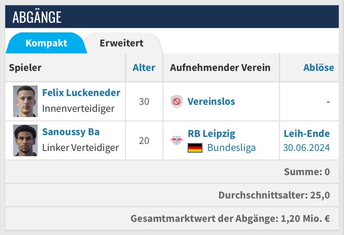Open Sanoussy Ba's portrait photo
Screen dimensions: 344x235
pyautogui.click(x=25, y=140)
